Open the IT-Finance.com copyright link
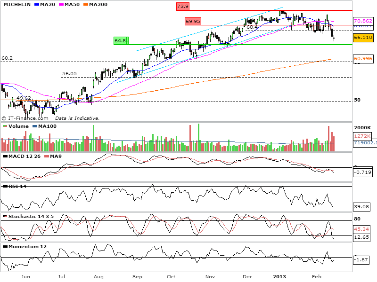 (x=25, y=118)
